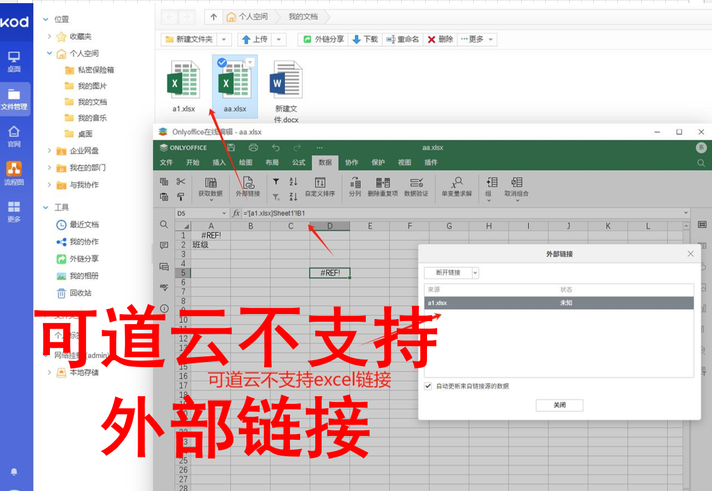712x491 pixels.
Task: Click the scissors cut icon
Action: click(x=181, y=182)
